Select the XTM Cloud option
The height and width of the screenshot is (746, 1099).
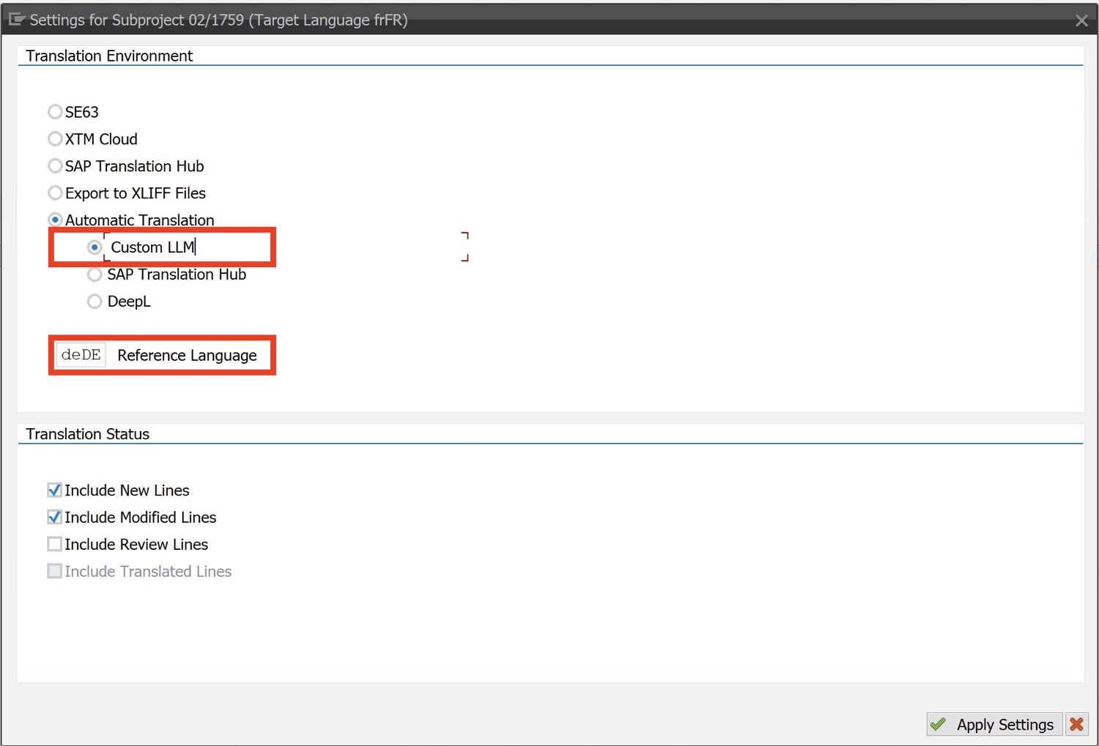pos(55,139)
